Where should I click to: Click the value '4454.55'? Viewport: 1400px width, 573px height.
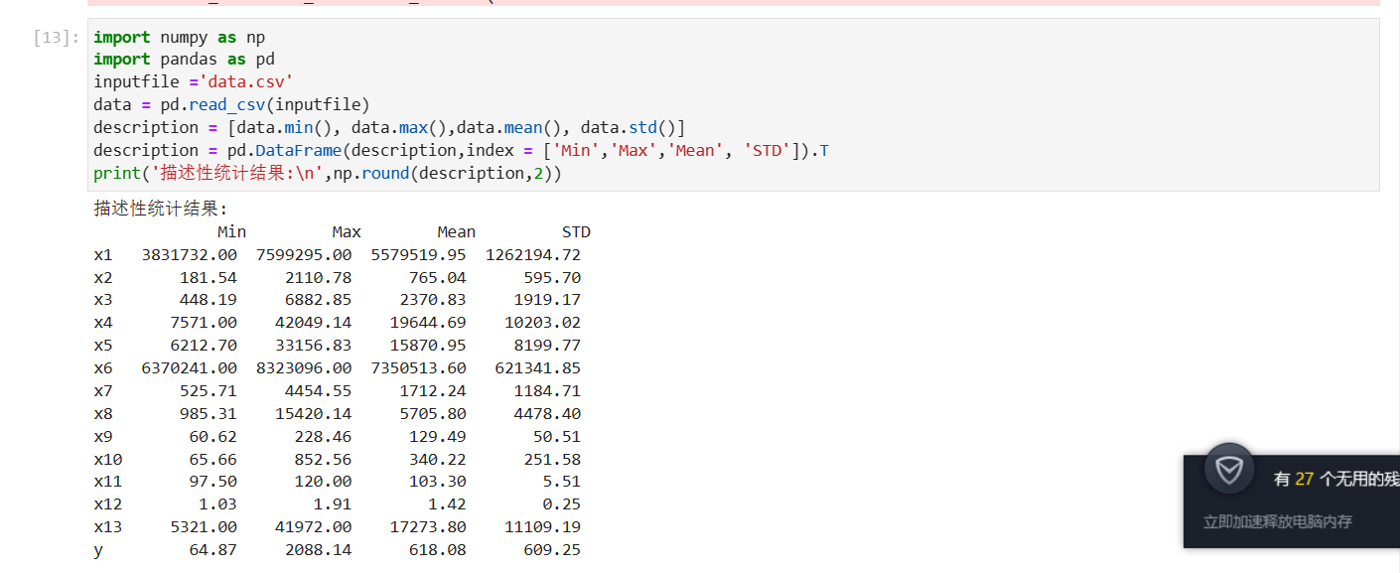318,391
